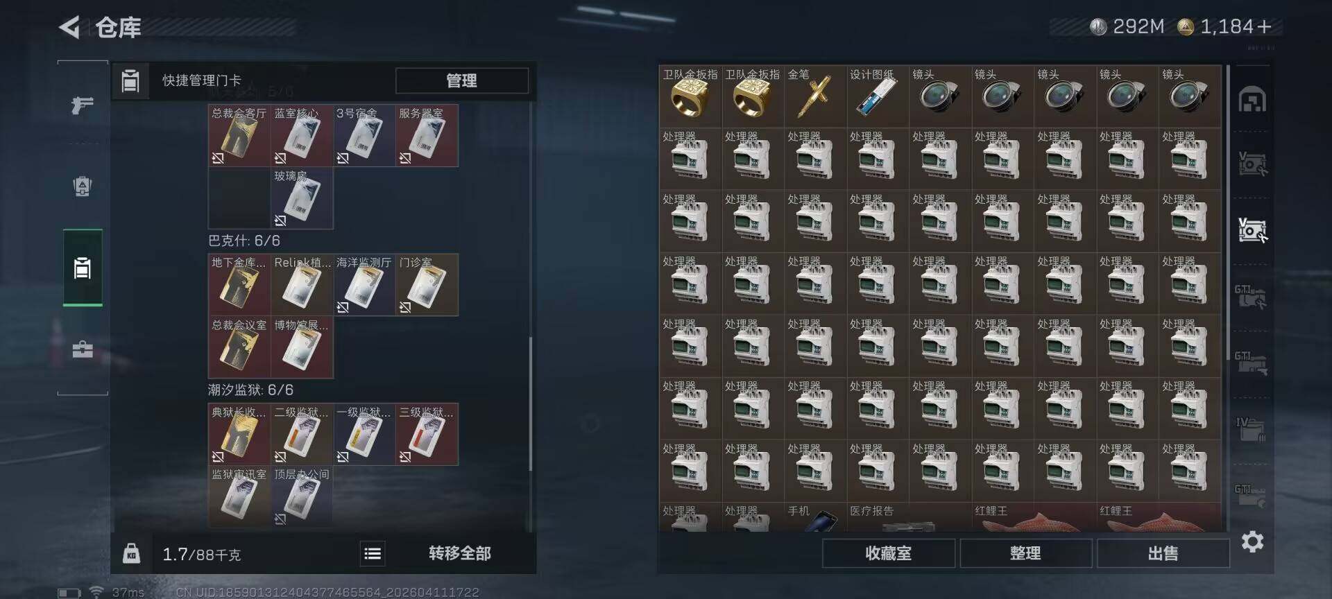
Task: Select the 设计图纸 blueprint item
Action: point(878,96)
